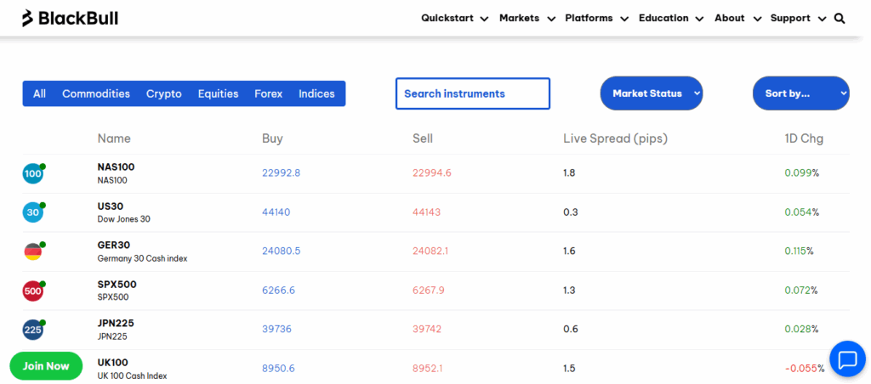Expand the Education menu
The image size is (871, 384).
(x=671, y=19)
